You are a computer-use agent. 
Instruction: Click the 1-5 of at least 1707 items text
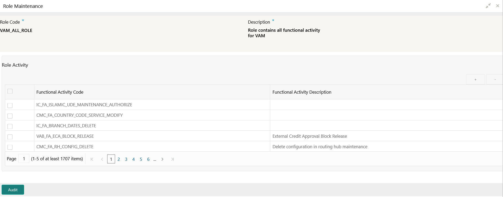(x=57, y=159)
